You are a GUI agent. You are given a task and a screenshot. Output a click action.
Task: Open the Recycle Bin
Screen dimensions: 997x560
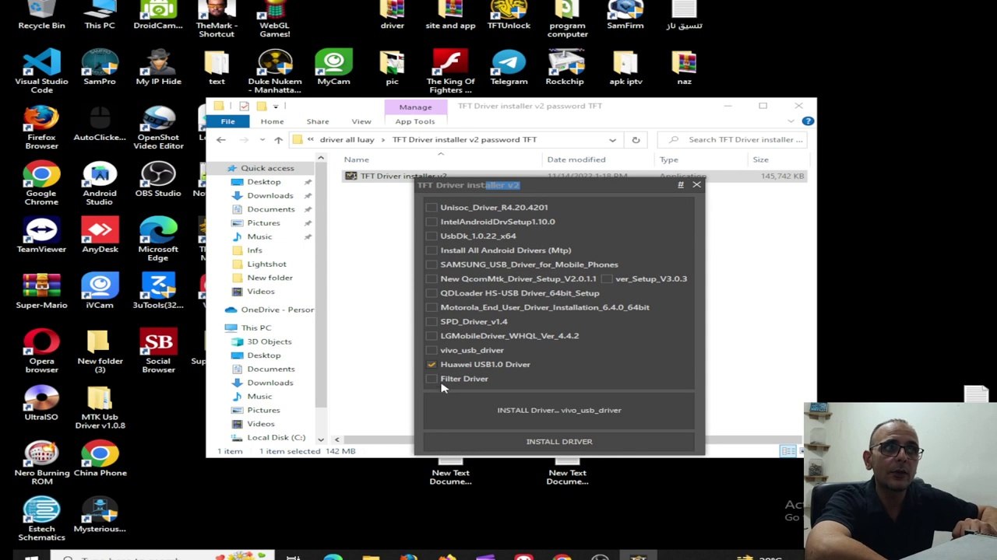pyautogui.click(x=41, y=16)
